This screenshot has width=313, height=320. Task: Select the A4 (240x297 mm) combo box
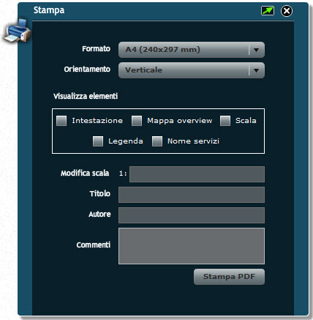pyautogui.click(x=192, y=50)
